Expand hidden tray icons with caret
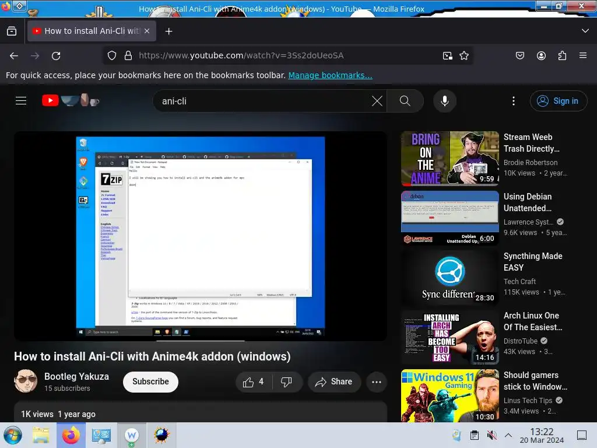The image size is (597, 448). click(x=508, y=435)
